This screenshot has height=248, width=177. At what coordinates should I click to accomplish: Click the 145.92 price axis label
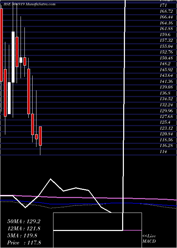166,70
